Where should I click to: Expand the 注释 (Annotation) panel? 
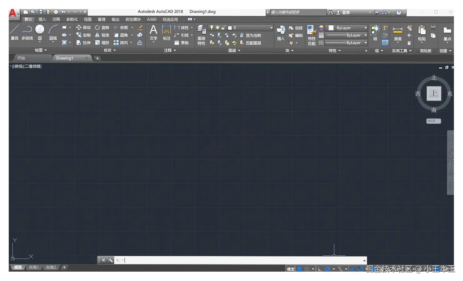pos(170,50)
